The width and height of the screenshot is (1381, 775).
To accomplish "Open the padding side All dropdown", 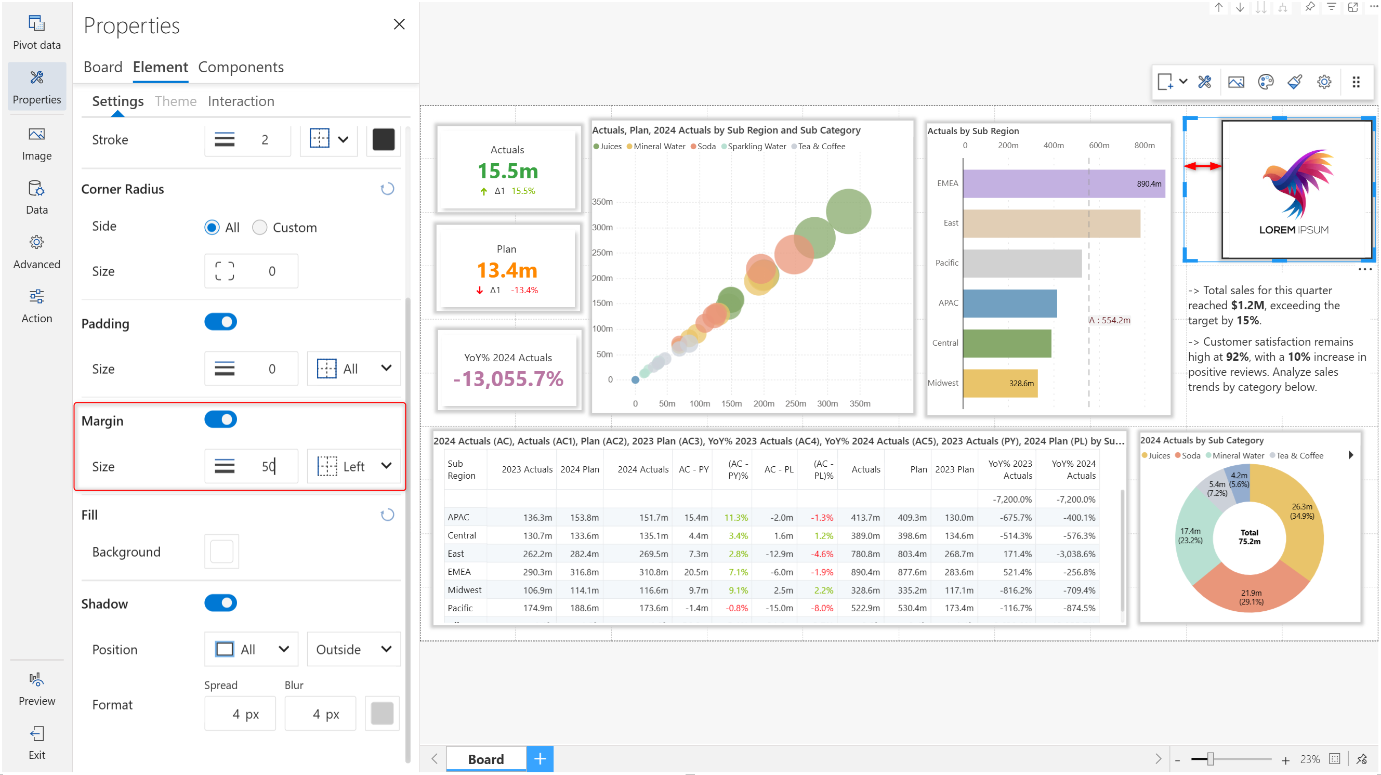I will (x=354, y=368).
